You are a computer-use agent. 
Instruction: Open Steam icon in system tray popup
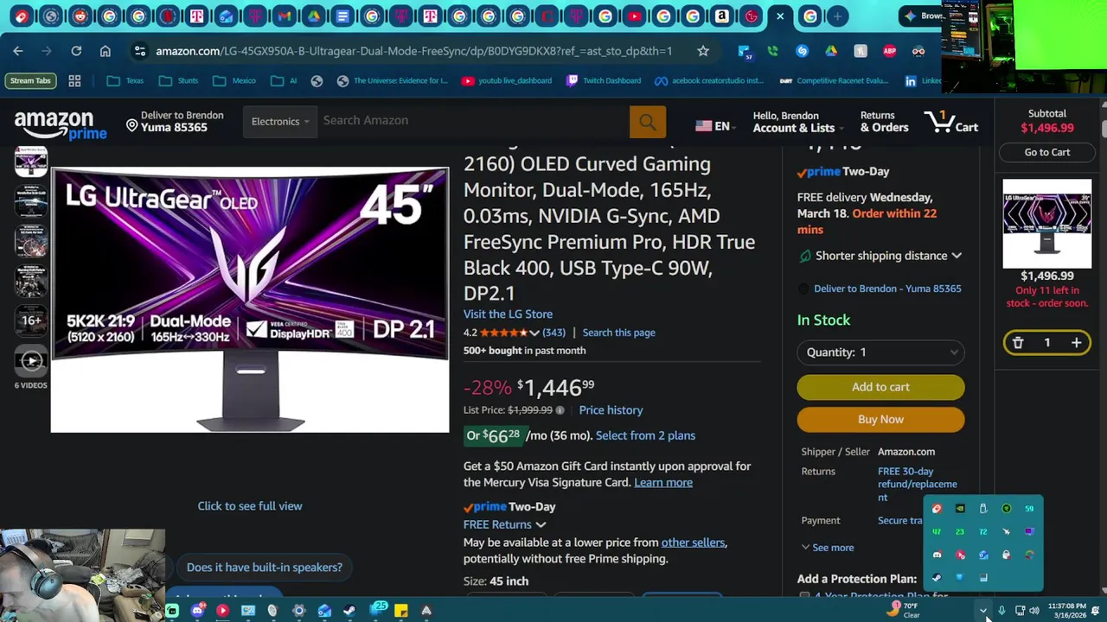click(937, 577)
